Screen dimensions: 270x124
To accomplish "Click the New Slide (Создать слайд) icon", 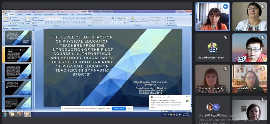I will 29,19.
